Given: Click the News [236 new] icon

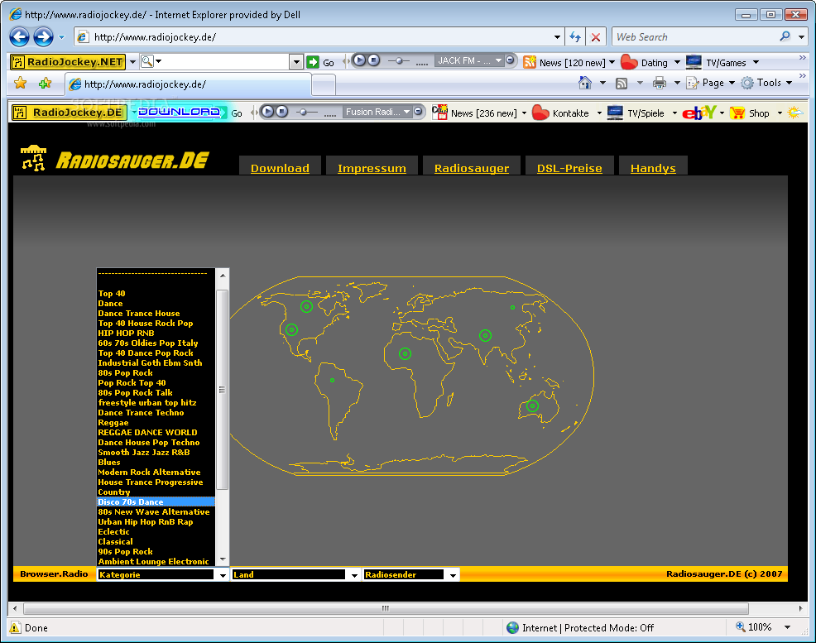Looking at the screenshot, I should pyautogui.click(x=439, y=113).
